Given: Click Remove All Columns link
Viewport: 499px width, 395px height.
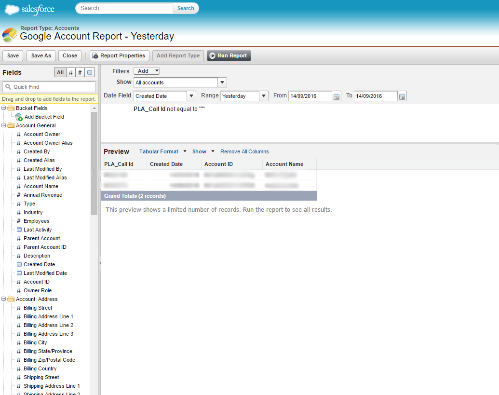Looking at the screenshot, I should (x=244, y=151).
